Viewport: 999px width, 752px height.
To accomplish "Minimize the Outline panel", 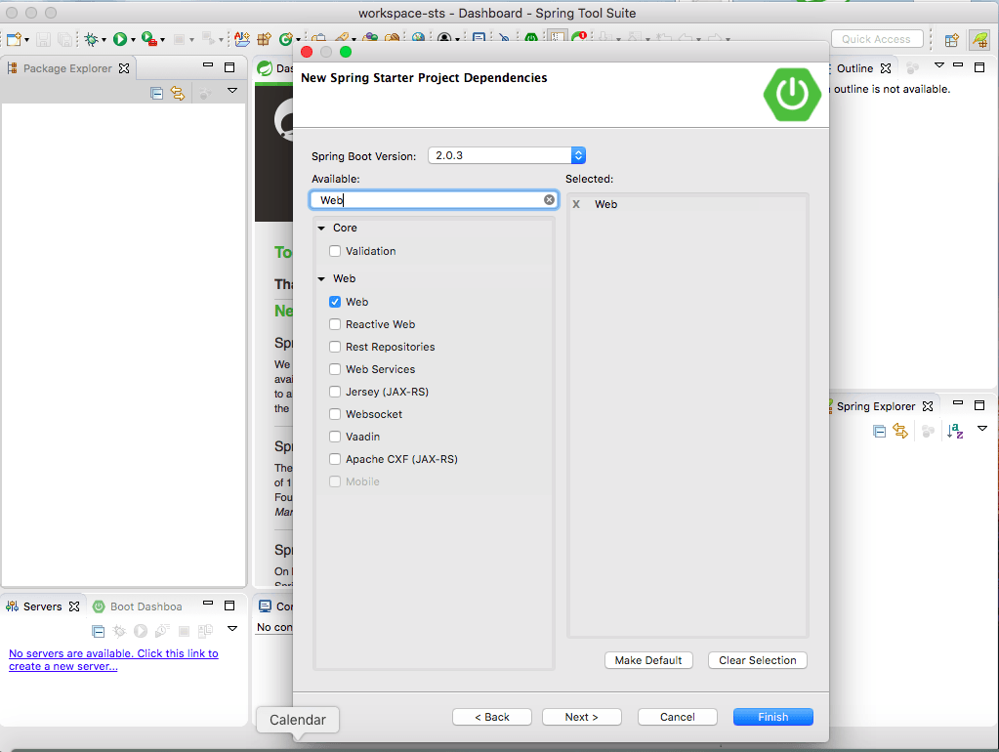I will 958,65.
